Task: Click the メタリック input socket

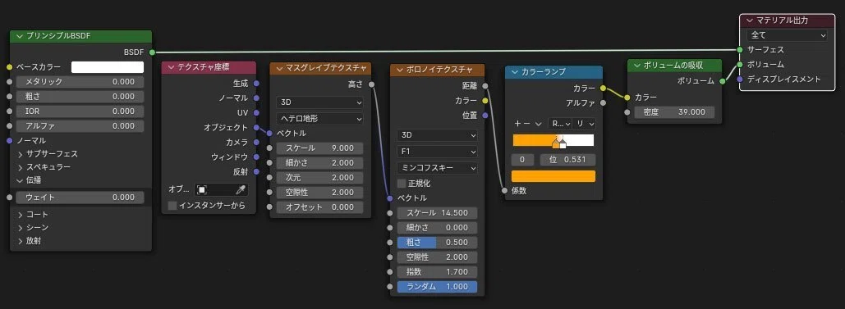Action: (9, 82)
